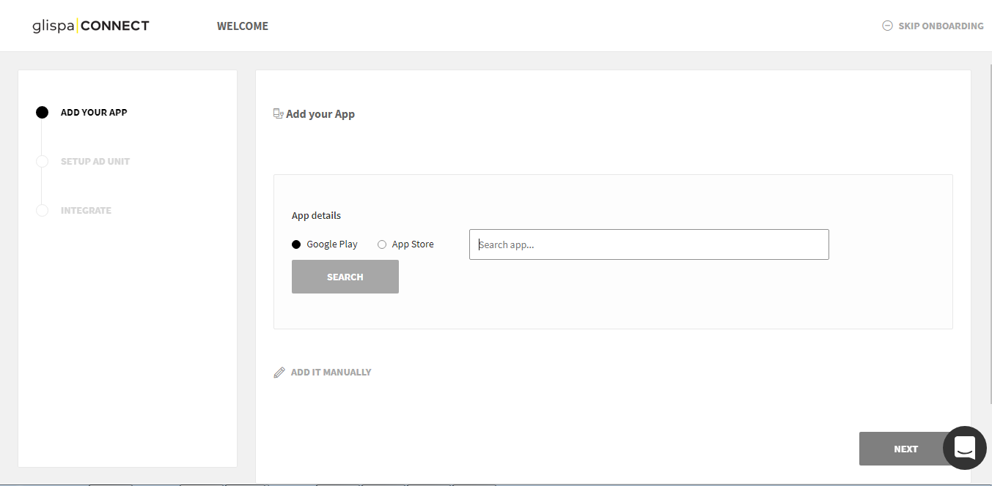This screenshot has height=486, width=992.
Task: Go to the ADD YOUR APP step label
Action: (94, 113)
